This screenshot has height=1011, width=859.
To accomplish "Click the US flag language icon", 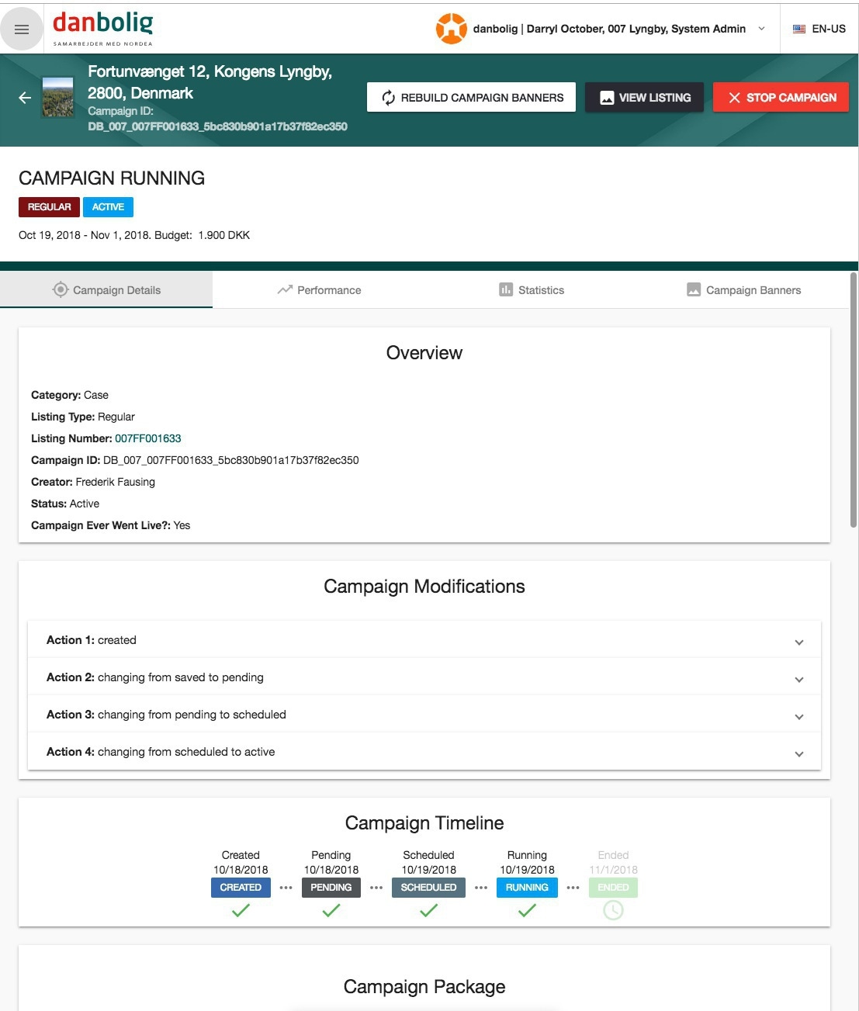I will pyautogui.click(x=798, y=29).
